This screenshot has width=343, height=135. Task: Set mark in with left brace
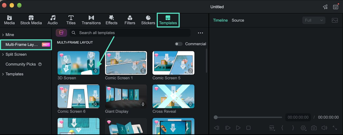(x=282, y=128)
